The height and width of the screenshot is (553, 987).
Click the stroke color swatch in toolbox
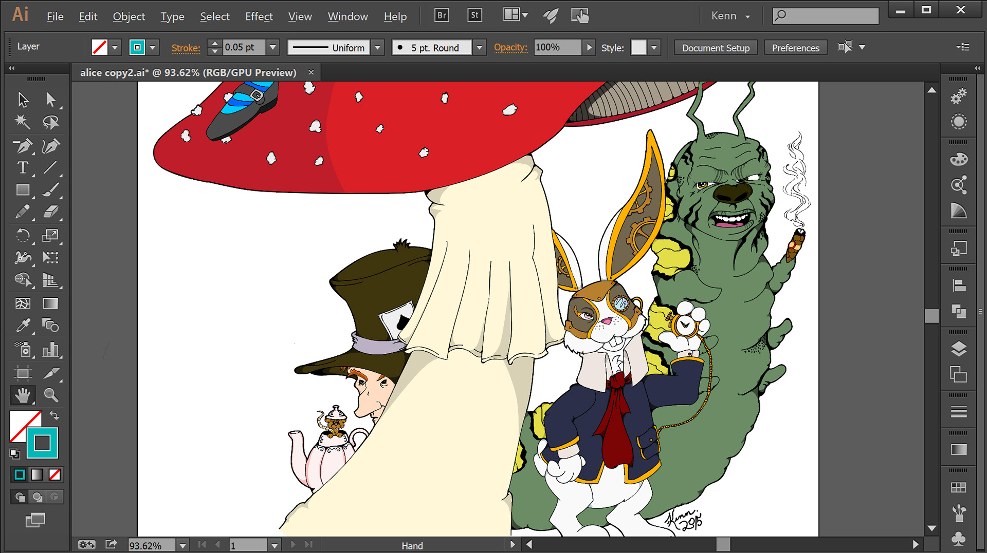(x=42, y=443)
